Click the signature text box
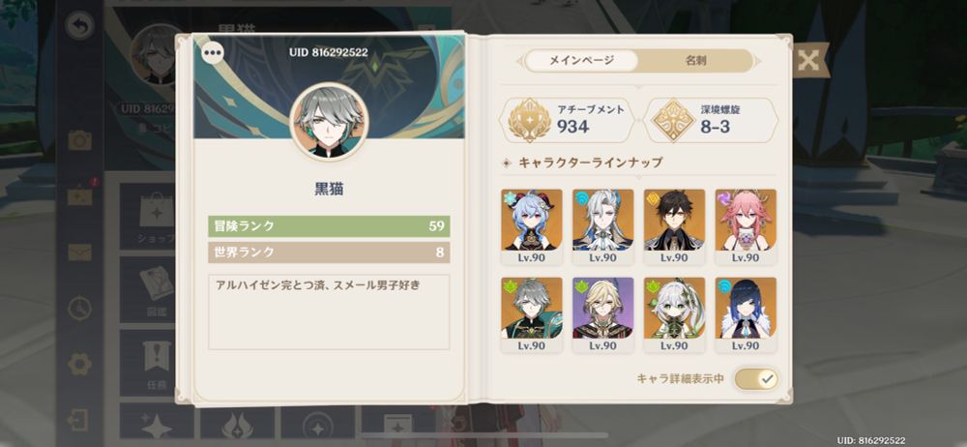This screenshot has width=967, height=447. pyautogui.click(x=329, y=313)
